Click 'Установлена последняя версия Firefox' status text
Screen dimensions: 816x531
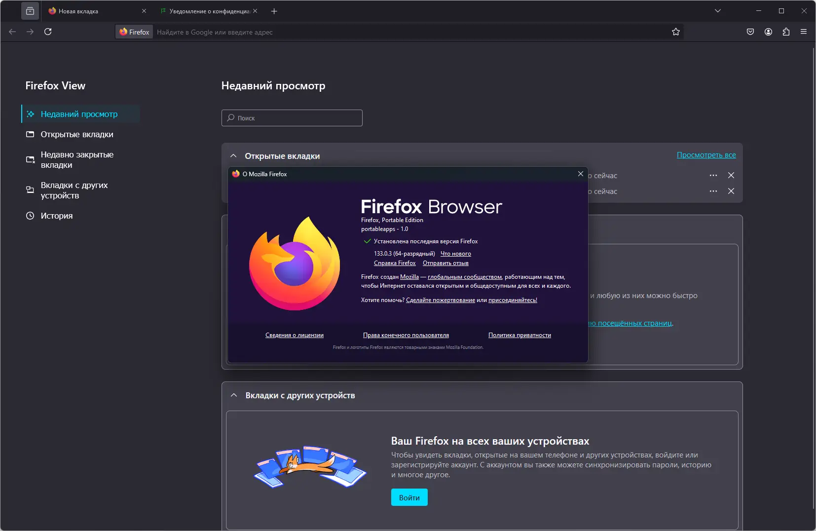point(426,241)
